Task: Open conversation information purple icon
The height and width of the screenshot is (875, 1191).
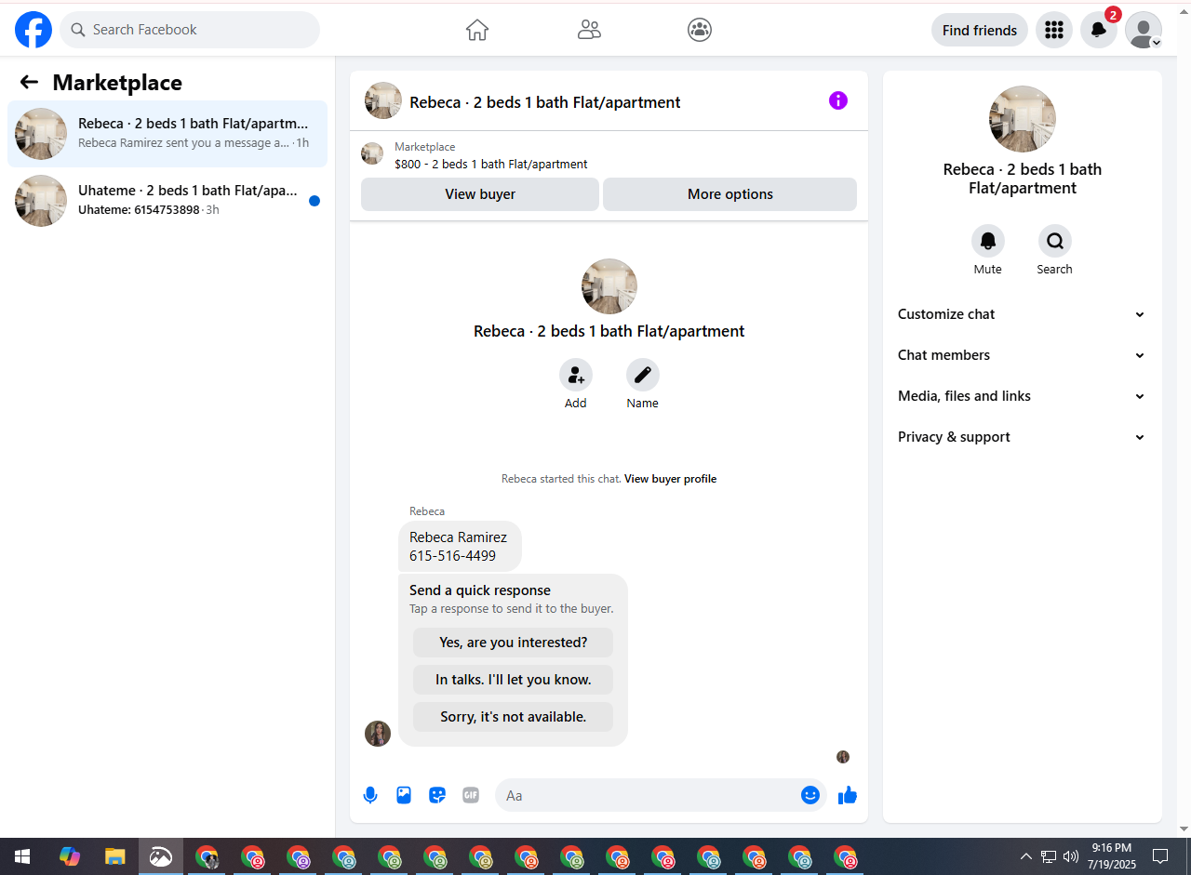Action: (838, 100)
